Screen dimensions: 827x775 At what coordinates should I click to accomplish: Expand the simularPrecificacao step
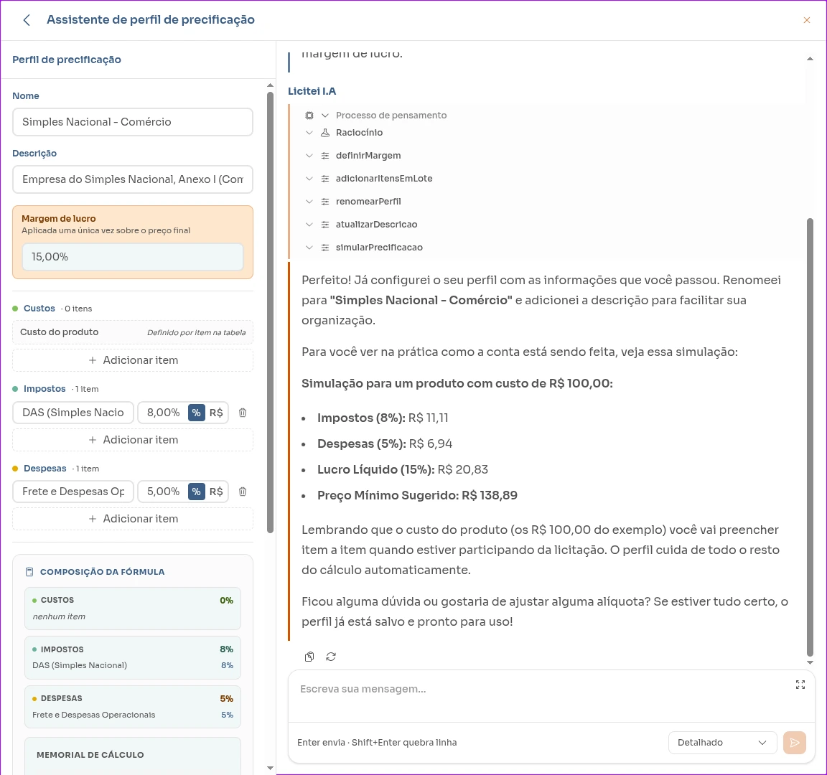click(309, 248)
